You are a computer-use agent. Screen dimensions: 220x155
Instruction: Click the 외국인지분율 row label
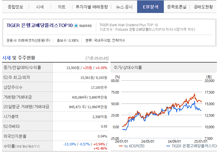(15, 136)
